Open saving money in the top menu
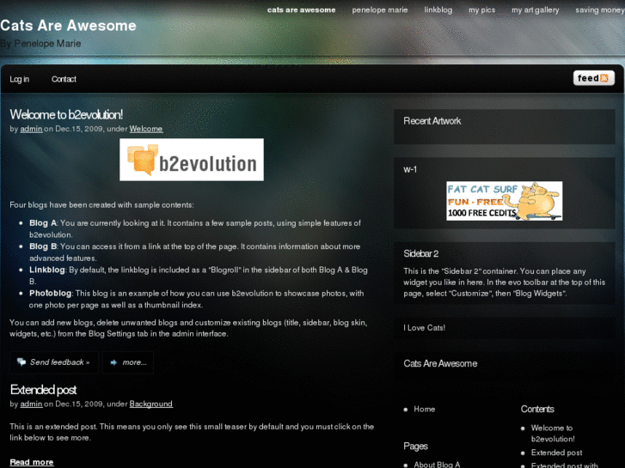The width and height of the screenshot is (625, 468). (600, 10)
